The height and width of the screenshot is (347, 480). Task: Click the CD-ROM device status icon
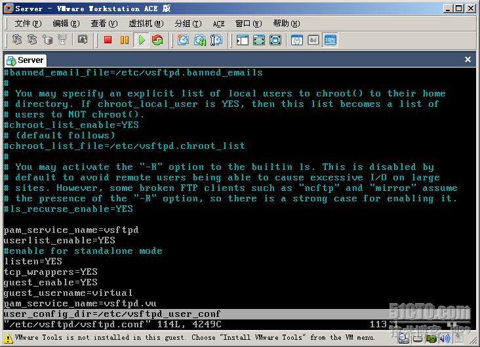(404, 338)
